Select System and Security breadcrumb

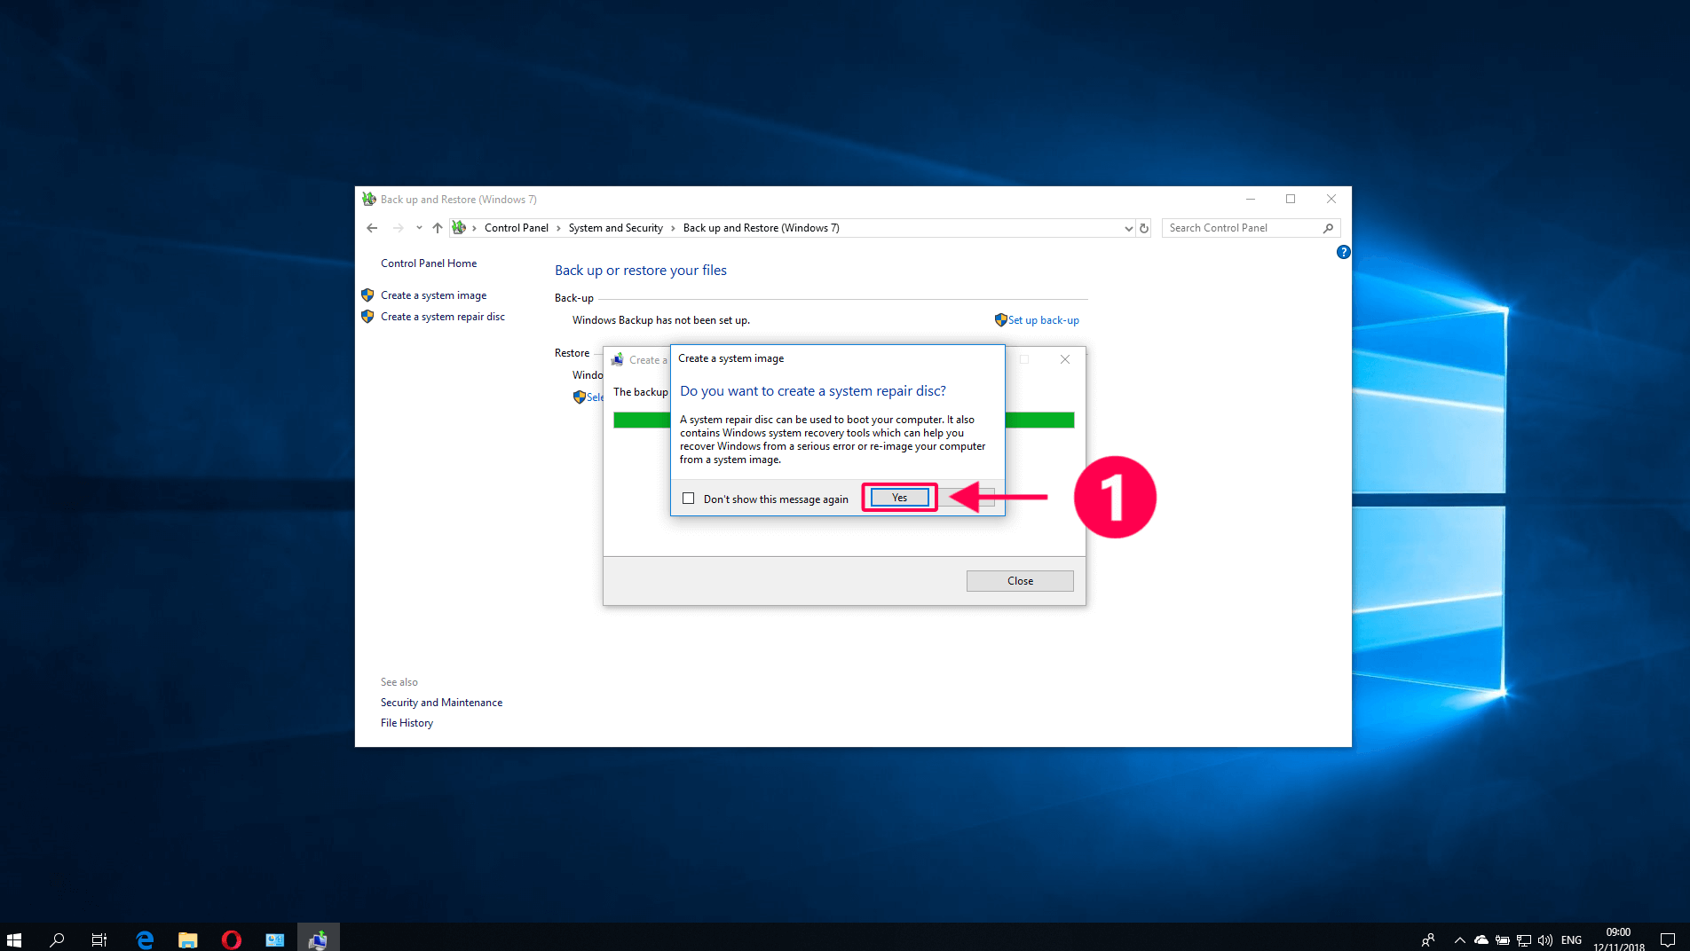[615, 228]
